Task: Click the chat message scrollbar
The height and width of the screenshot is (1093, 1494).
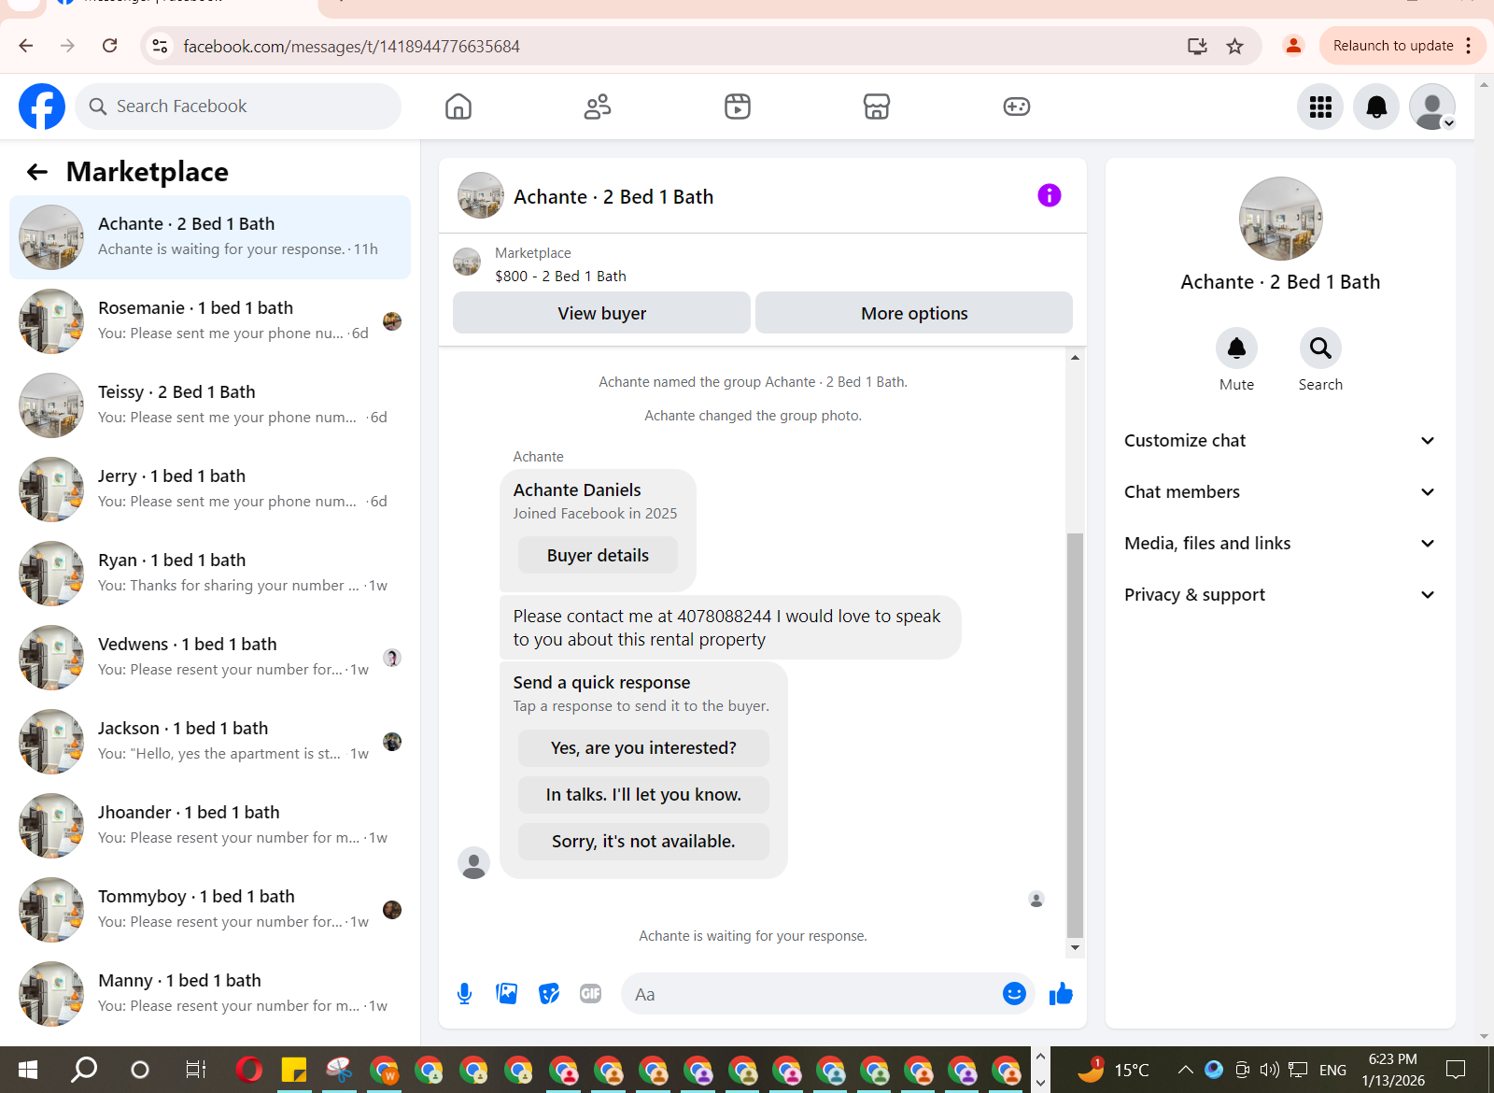Action: (x=1075, y=734)
